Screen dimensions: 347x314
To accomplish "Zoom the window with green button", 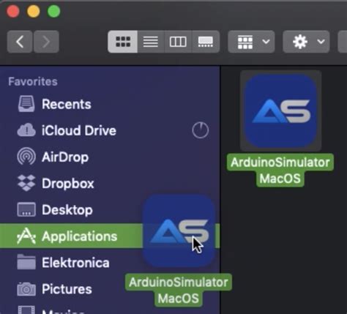I will point(53,11).
